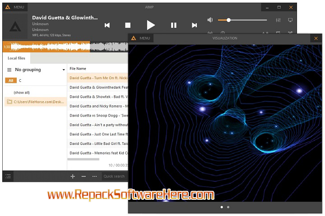Click the dropdown arrow next to No grouping
This screenshot has width=325, height=216.
(x=64, y=70)
